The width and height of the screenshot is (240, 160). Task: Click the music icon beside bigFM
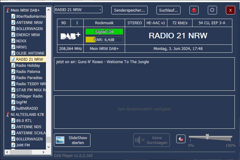pyautogui.click(x=13, y=102)
